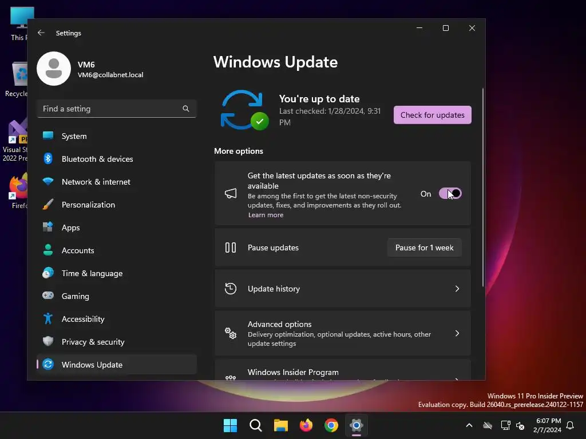Click the 'More options' heading text
586x439 pixels.
(239, 151)
